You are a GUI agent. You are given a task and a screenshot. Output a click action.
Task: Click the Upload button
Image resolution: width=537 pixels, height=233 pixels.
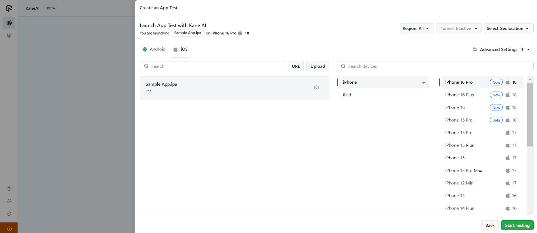coord(318,66)
